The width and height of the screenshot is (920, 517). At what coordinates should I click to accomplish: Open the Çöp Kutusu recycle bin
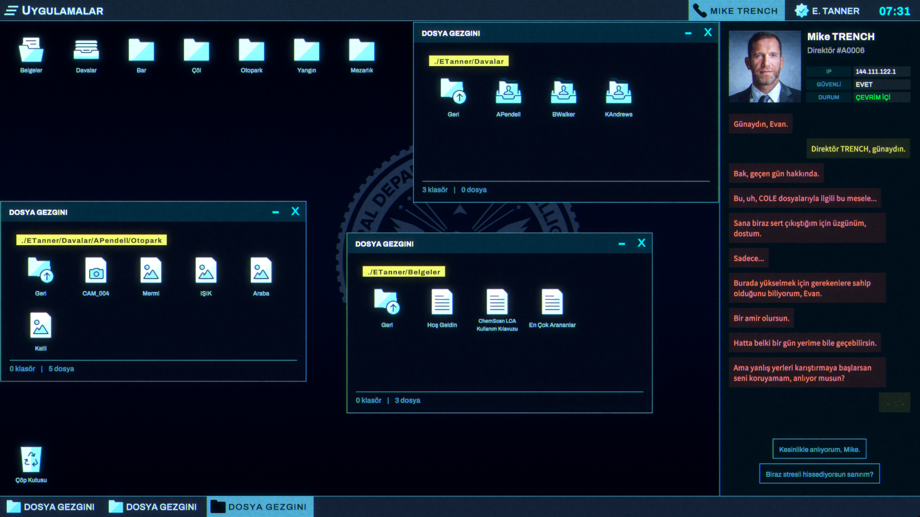[x=31, y=460]
